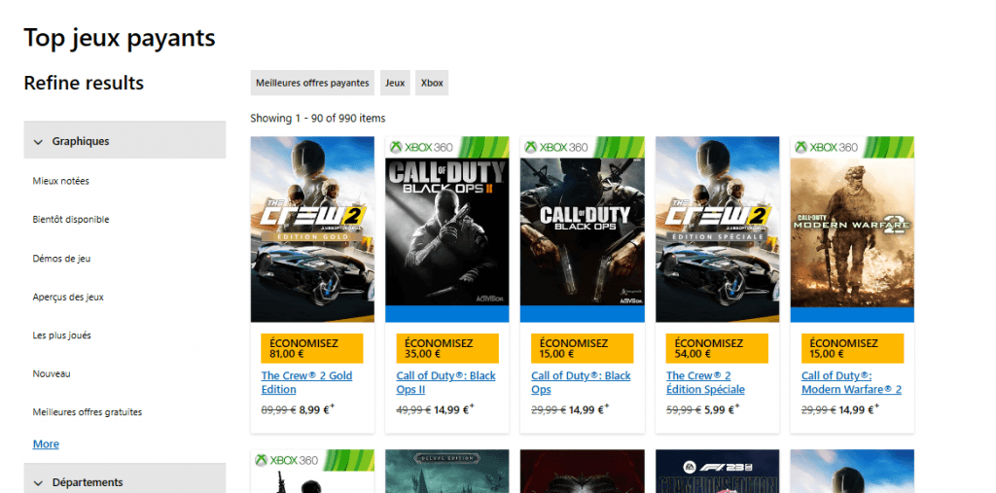Choose the Nouveau filter option

52,373
